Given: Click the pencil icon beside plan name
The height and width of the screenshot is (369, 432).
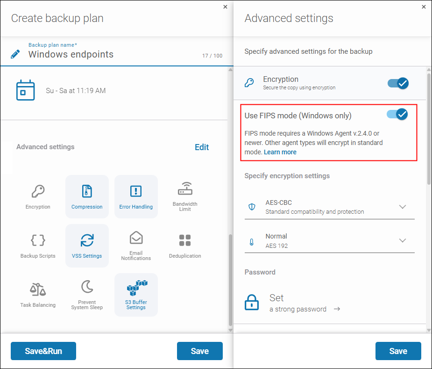Looking at the screenshot, I should click(15, 54).
